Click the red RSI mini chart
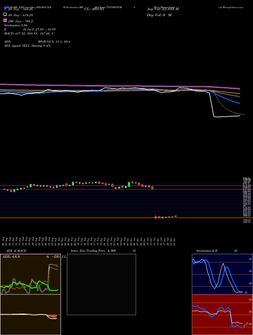253x335 pixels. 222,315
